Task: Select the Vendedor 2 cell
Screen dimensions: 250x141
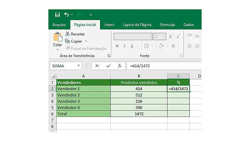Action: click(x=83, y=95)
